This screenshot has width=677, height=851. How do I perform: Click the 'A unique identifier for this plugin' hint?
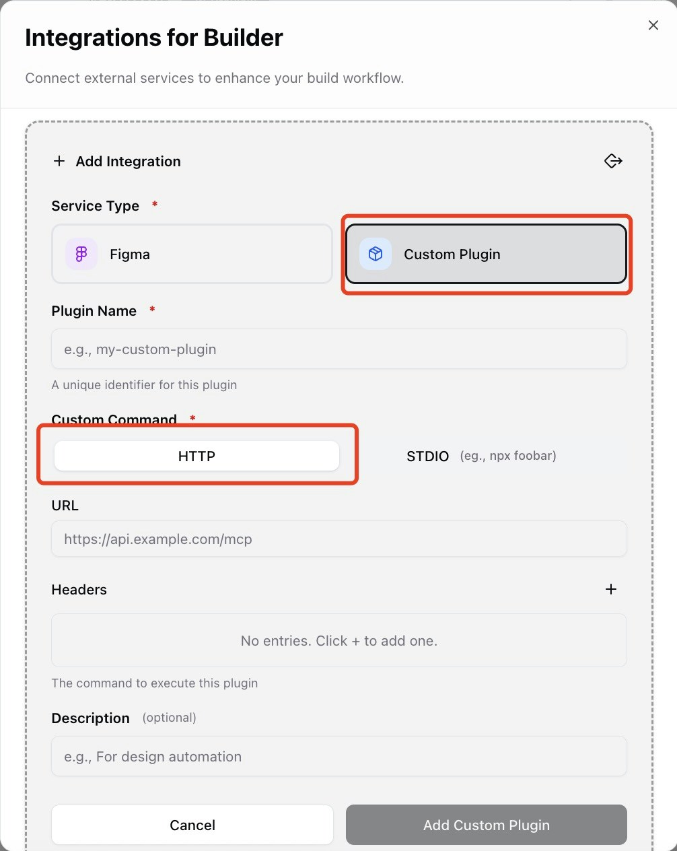[144, 385]
